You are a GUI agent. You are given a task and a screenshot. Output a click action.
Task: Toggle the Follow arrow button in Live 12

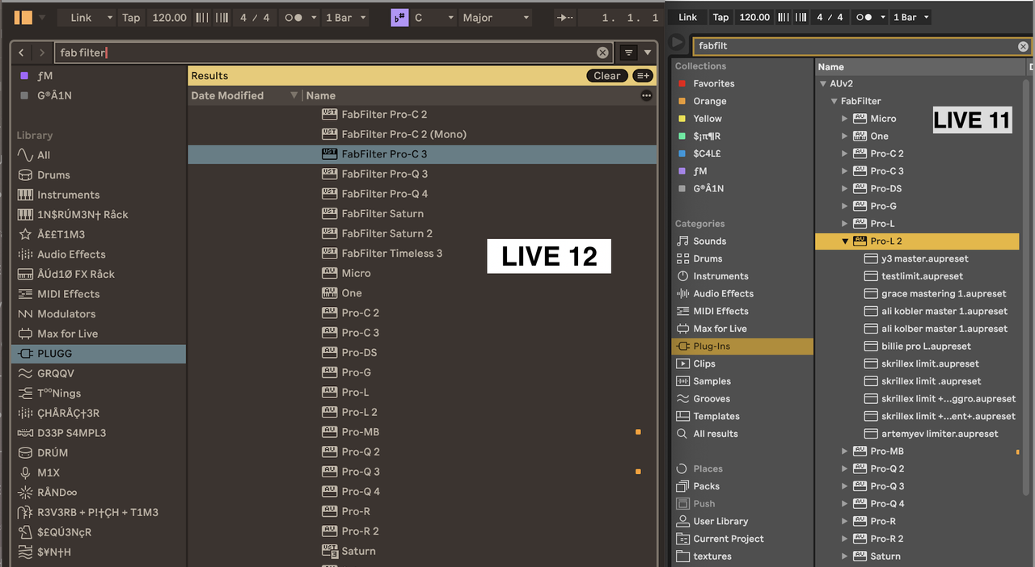coord(565,18)
